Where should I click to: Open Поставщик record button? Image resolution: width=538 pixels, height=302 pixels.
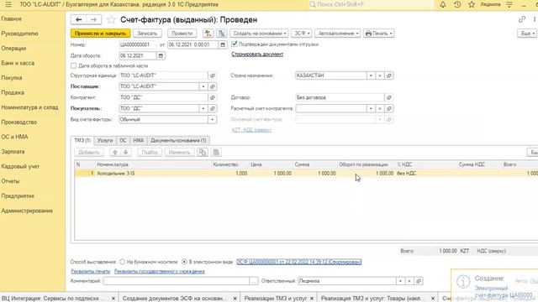(213, 86)
